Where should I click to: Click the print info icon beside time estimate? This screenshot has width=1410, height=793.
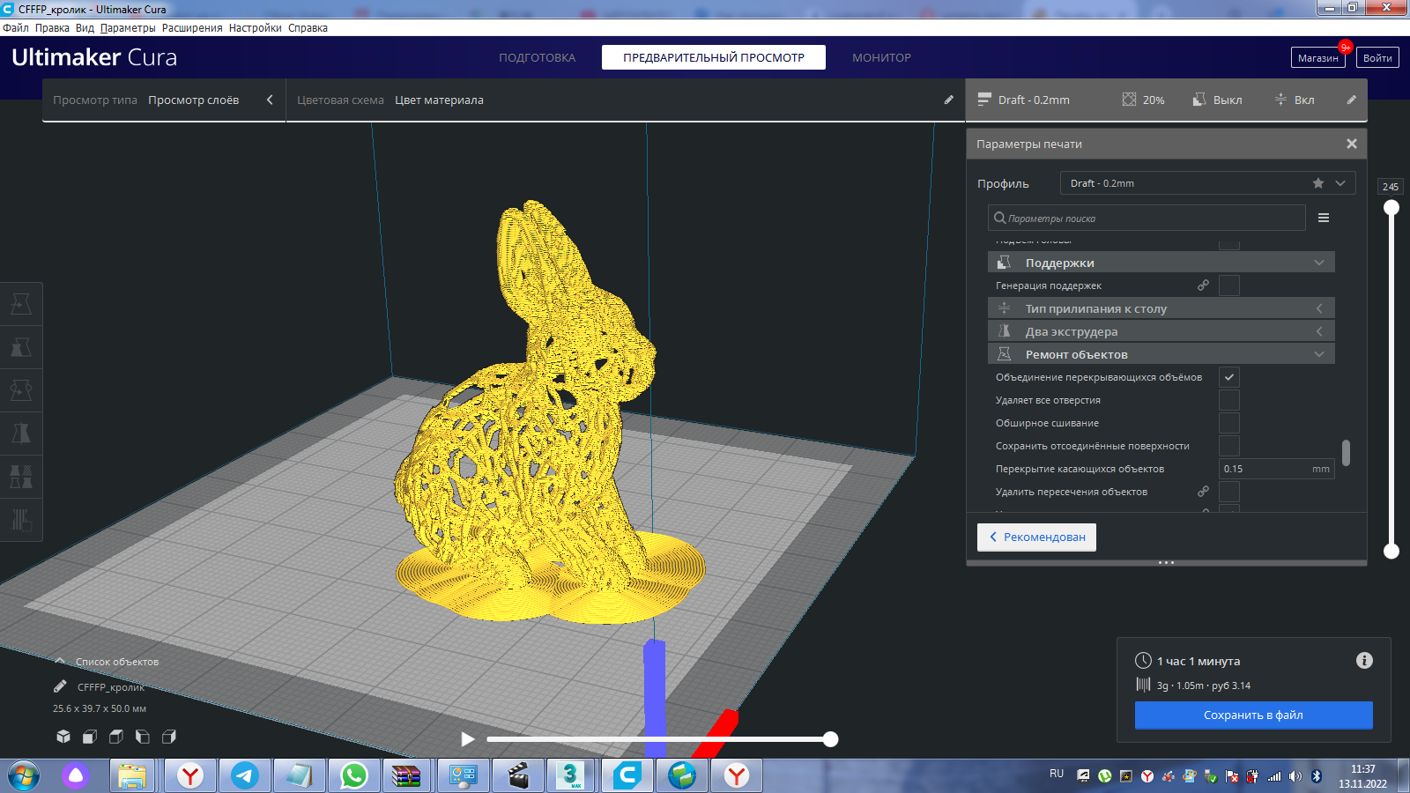click(1363, 661)
